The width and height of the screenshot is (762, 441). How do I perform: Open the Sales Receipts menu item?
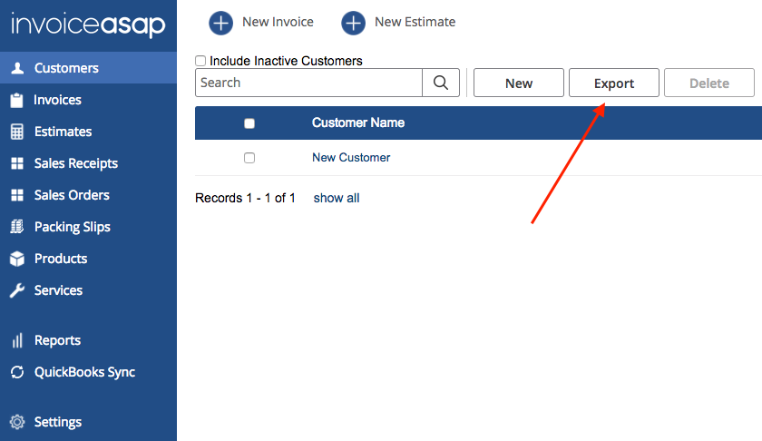tap(75, 163)
